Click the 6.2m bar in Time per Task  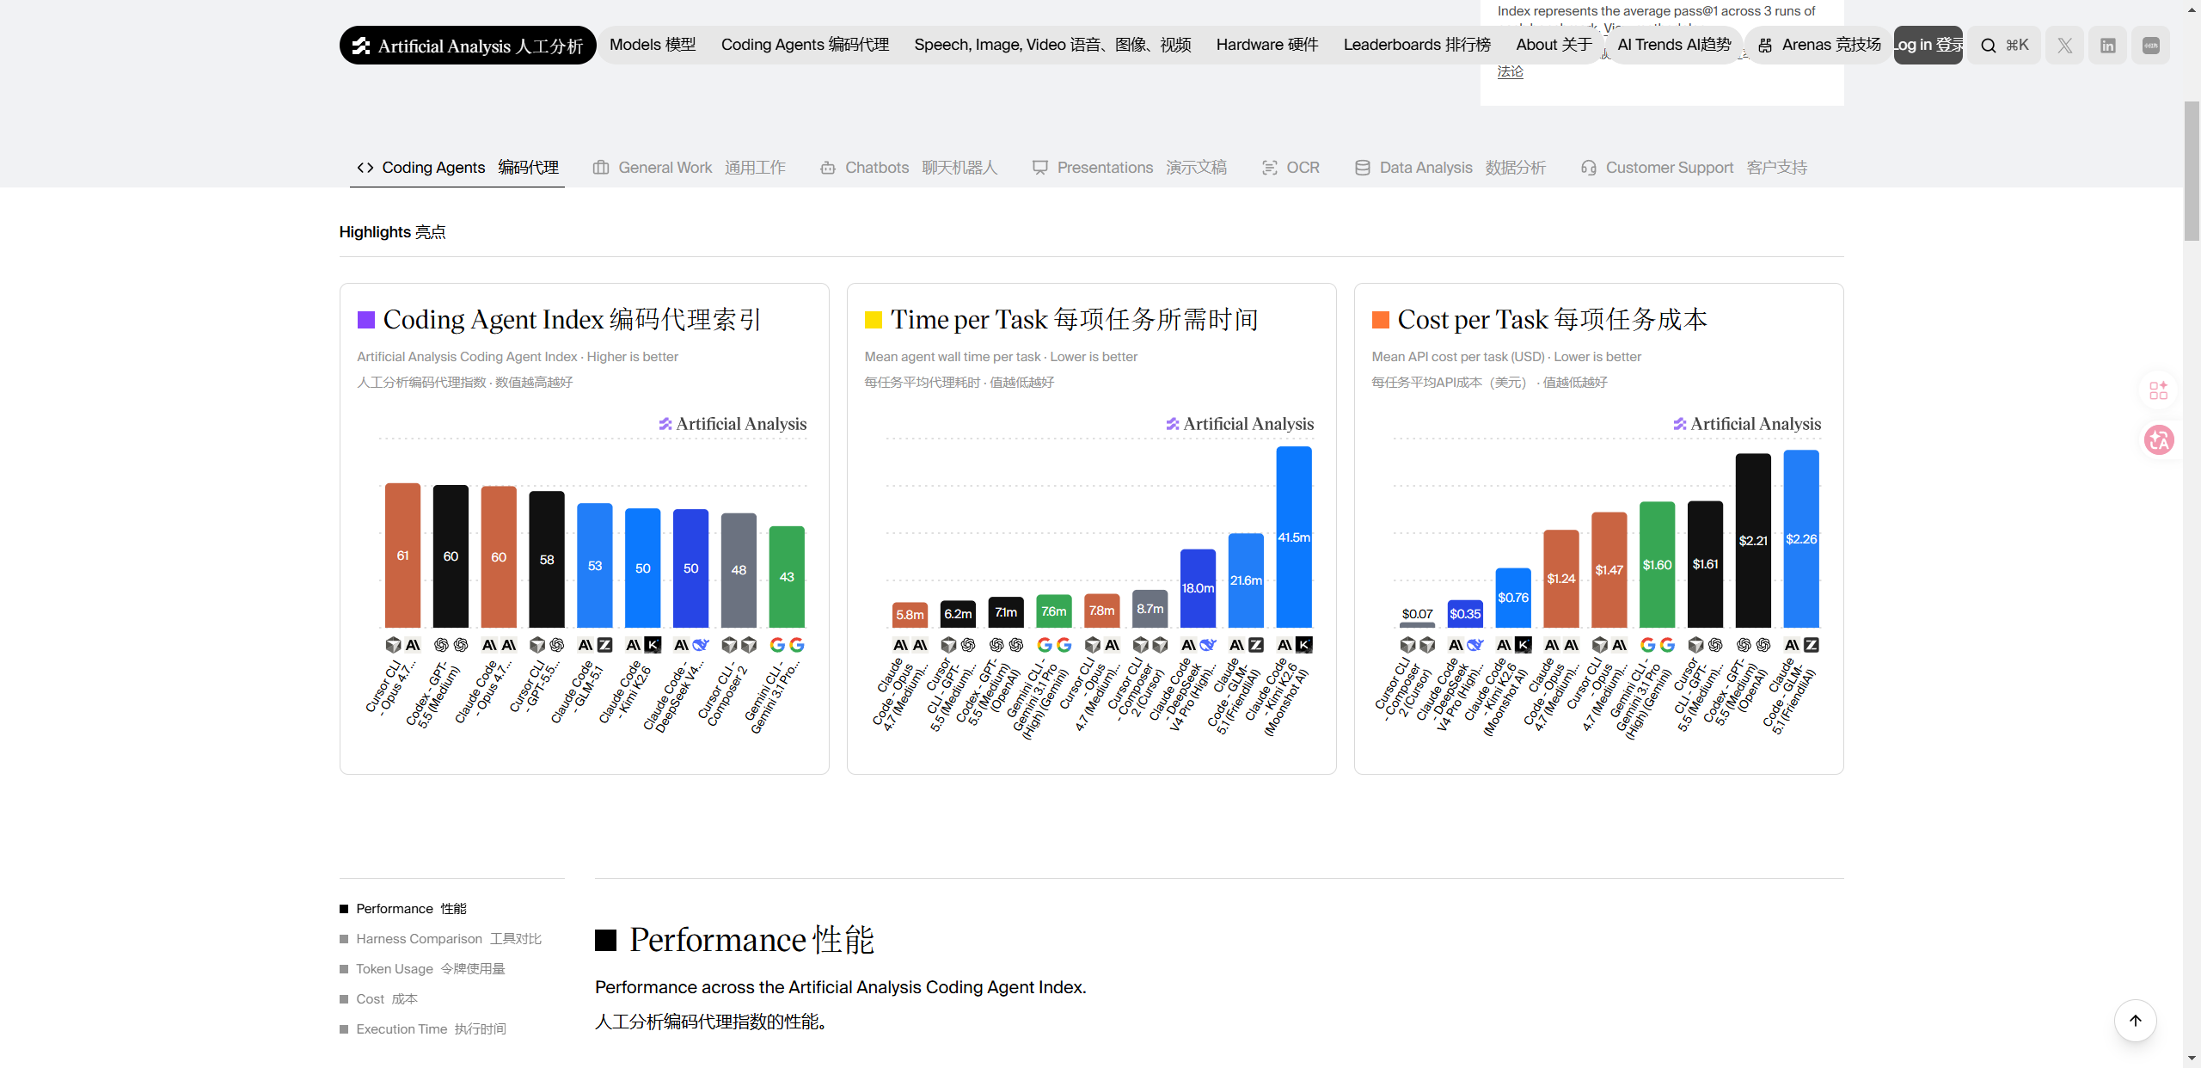pyautogui.click(x=958, y=614)
